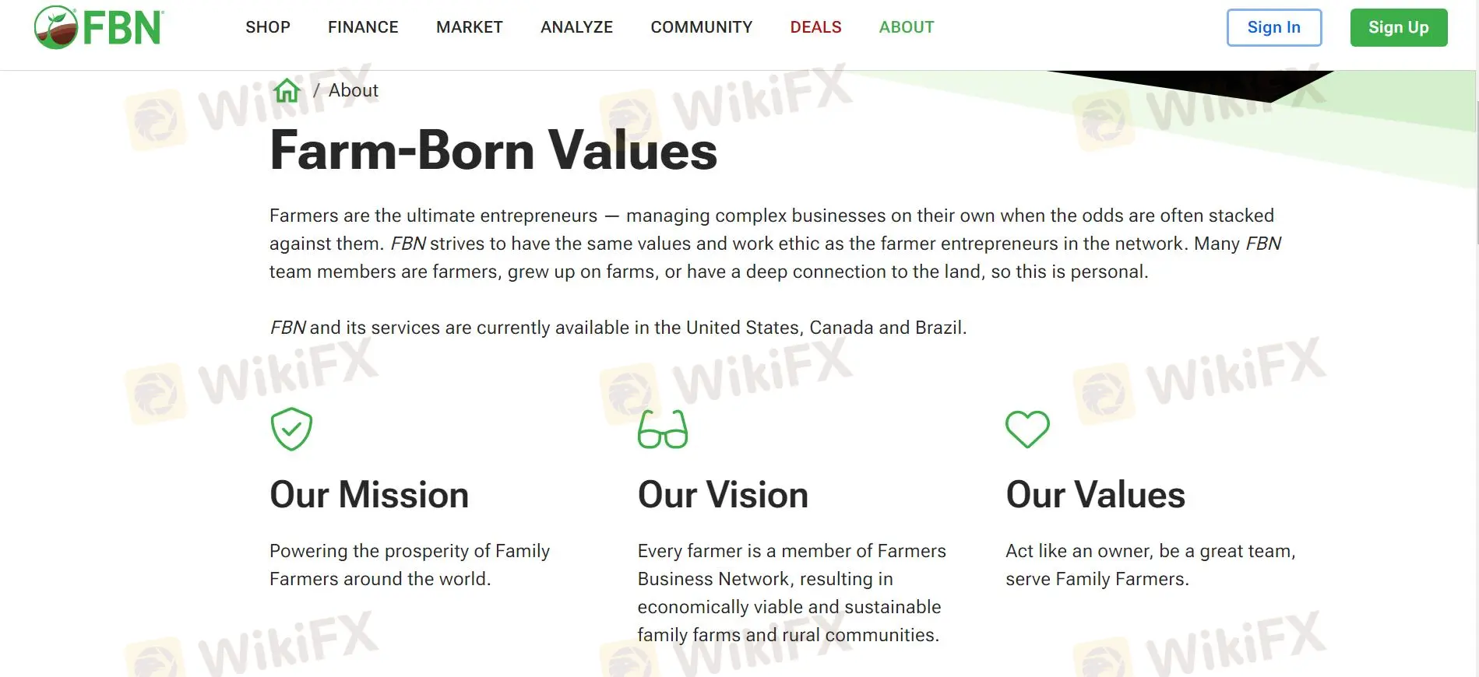
Task: Click the FBN sprout logo
Action: pyautogui.click(x=55, y=26)
